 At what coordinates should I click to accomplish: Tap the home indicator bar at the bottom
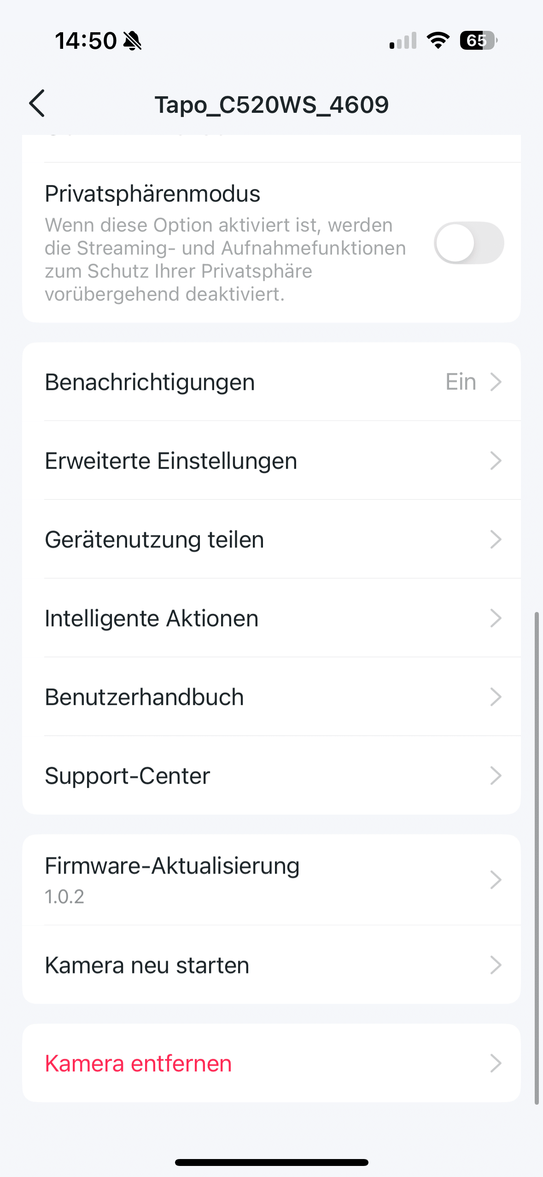click(x=271, y=1162)
